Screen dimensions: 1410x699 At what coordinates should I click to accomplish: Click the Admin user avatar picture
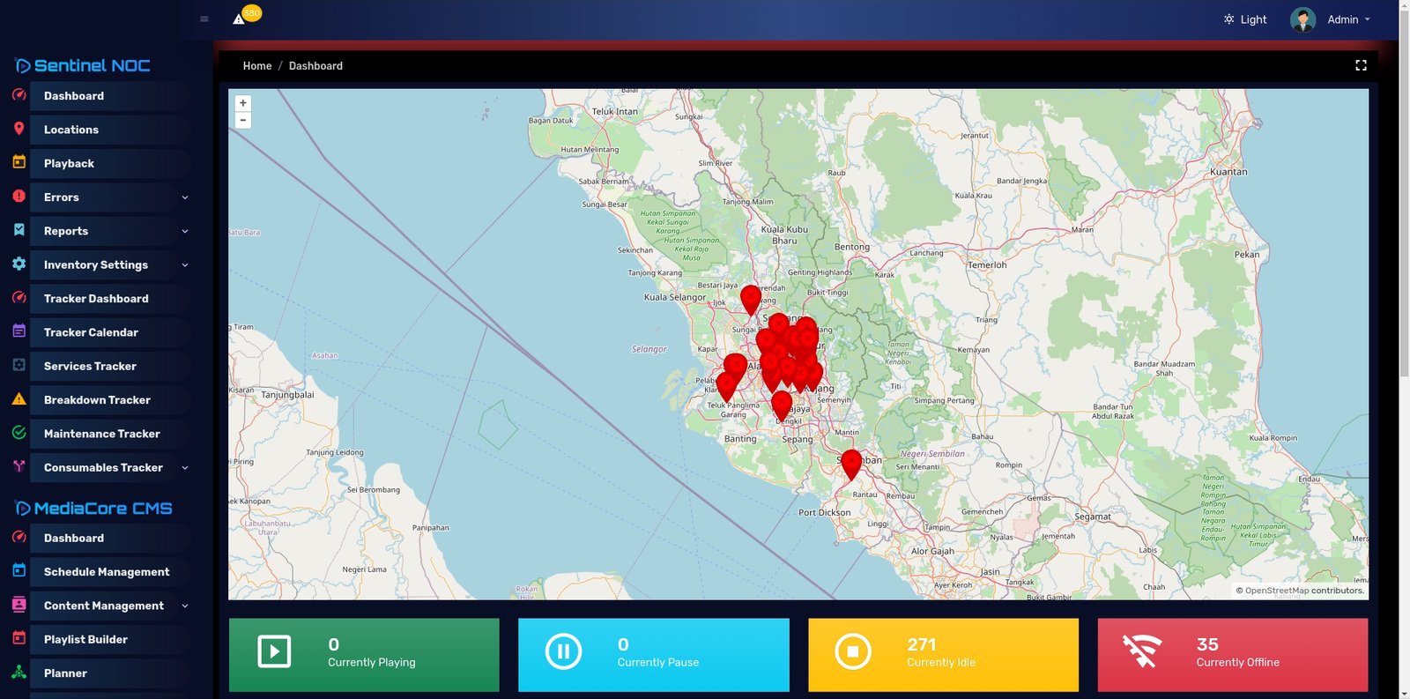point(1302,19)
